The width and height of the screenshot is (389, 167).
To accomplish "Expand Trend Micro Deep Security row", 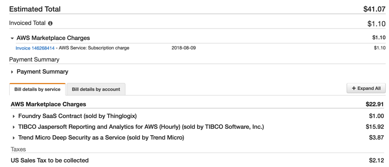I will (x=14, y=138).
